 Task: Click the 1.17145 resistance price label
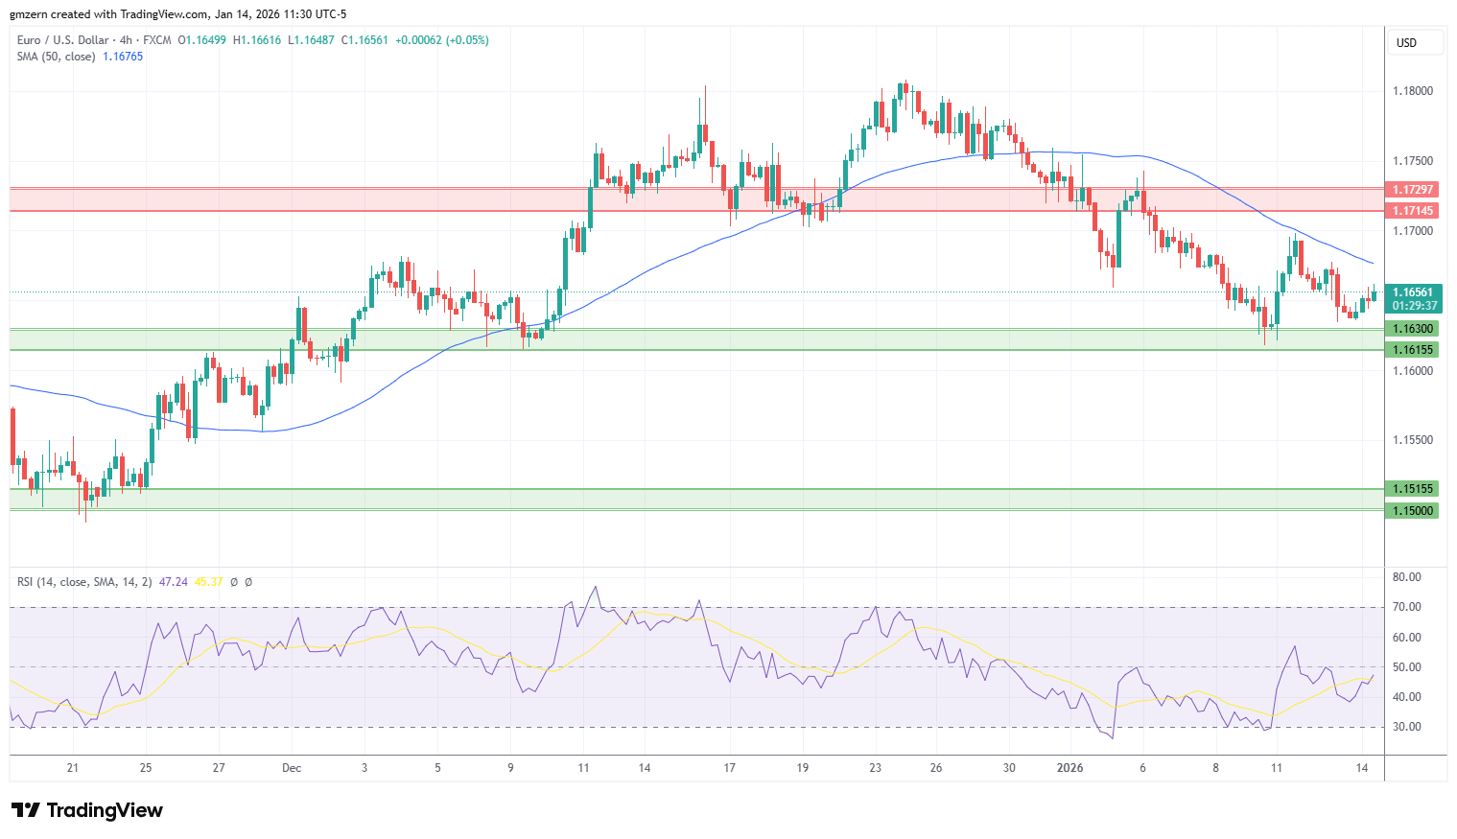[x=1413, y=211]
